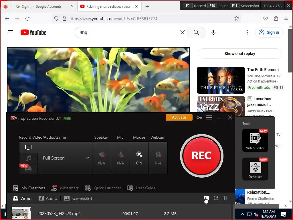
Task: Click F9 Record in recorder overlay
Action: click(x=194, y=6)
